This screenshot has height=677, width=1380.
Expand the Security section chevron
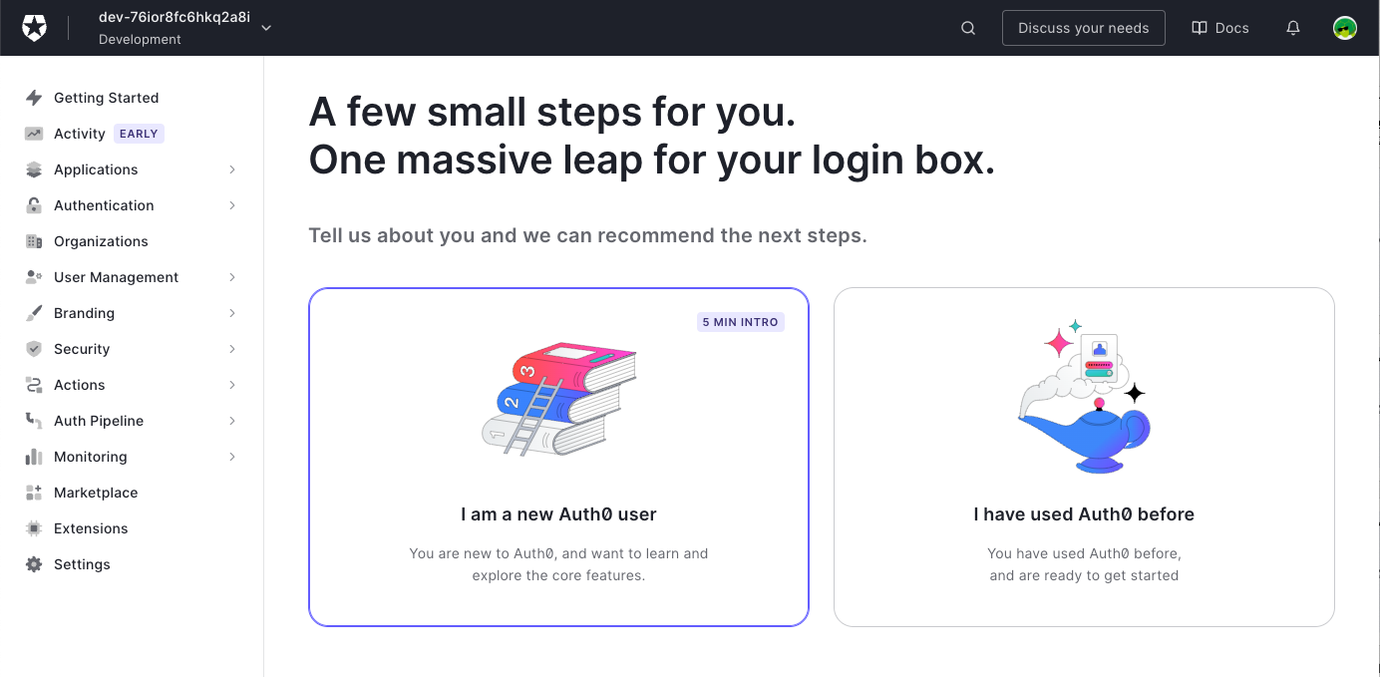(232, 349)
